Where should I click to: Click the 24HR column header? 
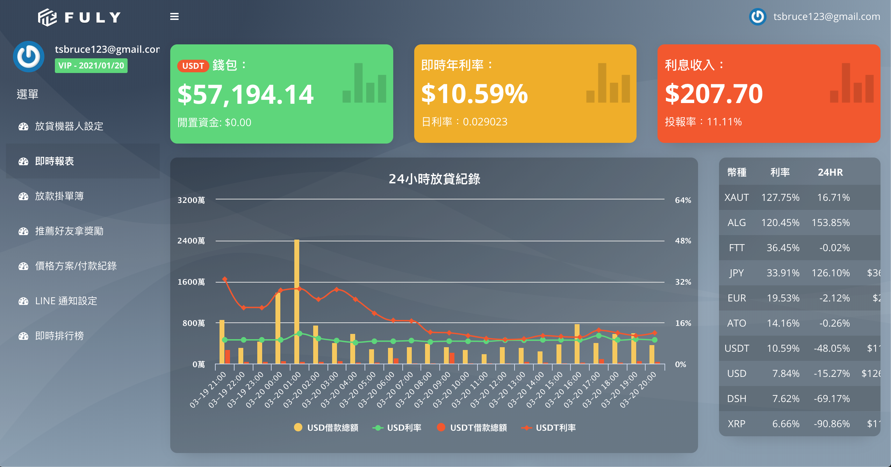(x=831, y=172)
